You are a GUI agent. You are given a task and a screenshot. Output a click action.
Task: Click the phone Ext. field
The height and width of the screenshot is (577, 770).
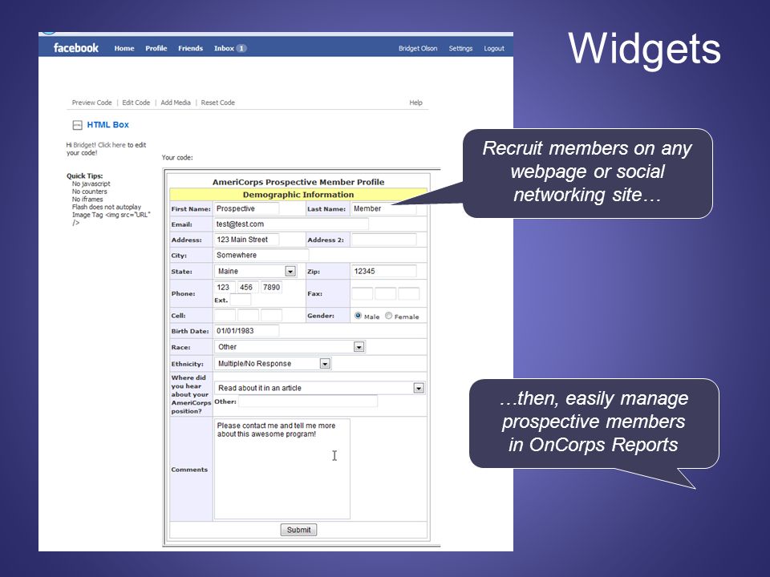click(240, 300)
